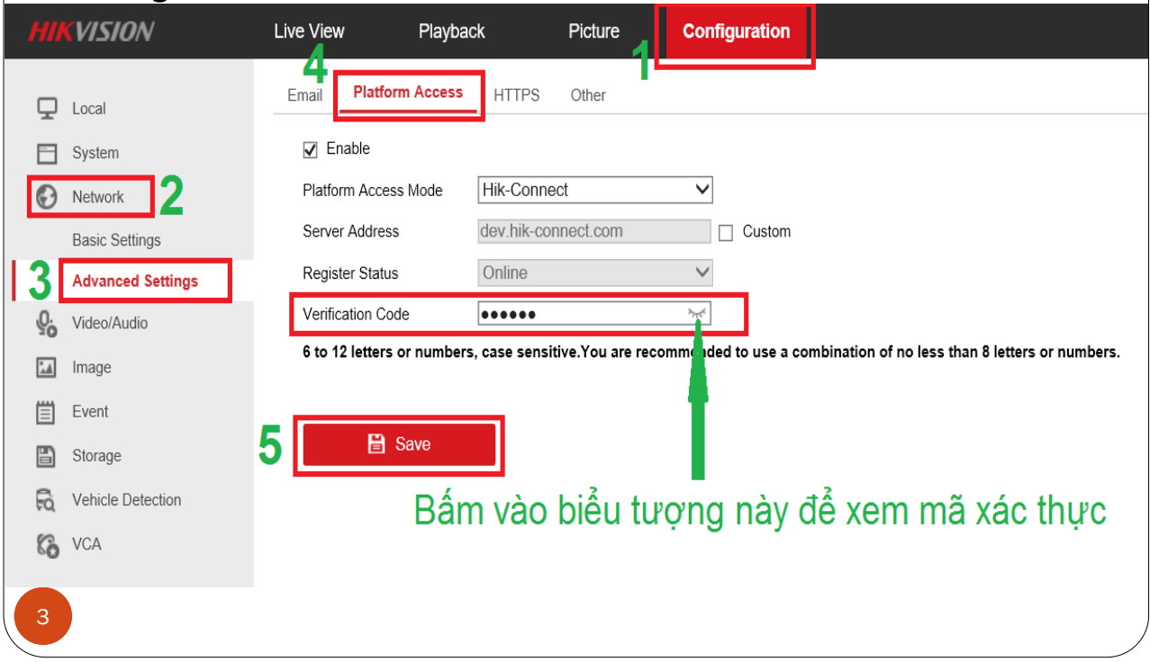Select the HTTPS sub-tab
The image size is (1150, 662).
[x=517, y=95]
